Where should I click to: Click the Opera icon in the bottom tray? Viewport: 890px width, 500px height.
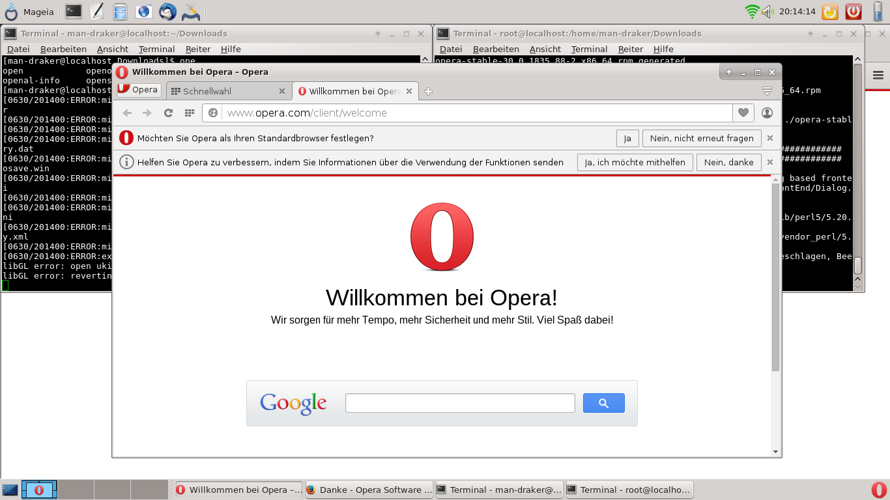click(879, 490)
